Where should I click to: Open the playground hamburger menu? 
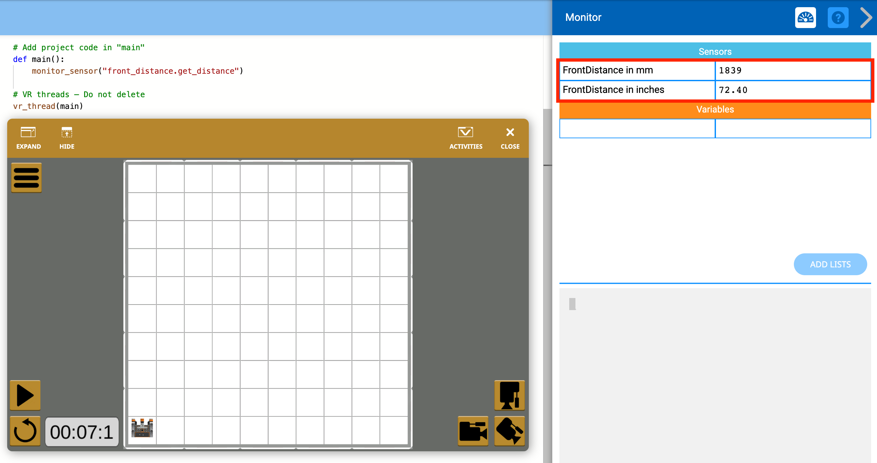click(x=26, y=177)
